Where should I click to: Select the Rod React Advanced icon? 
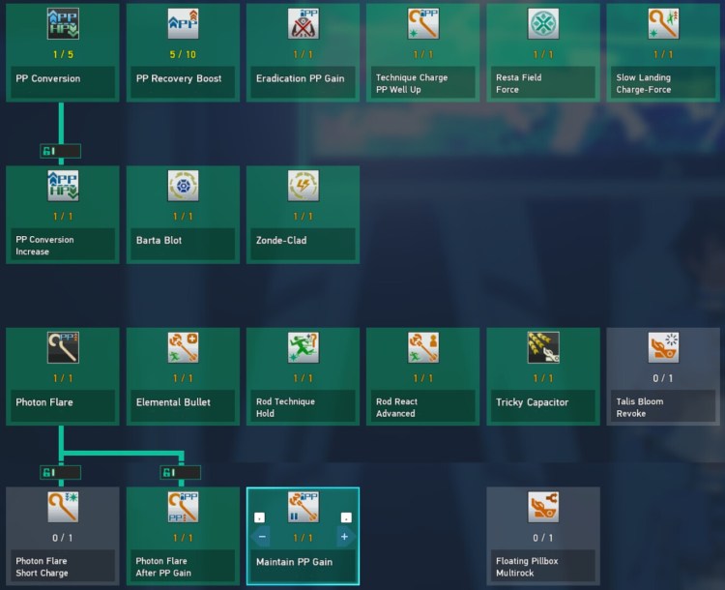click(422, 347)
